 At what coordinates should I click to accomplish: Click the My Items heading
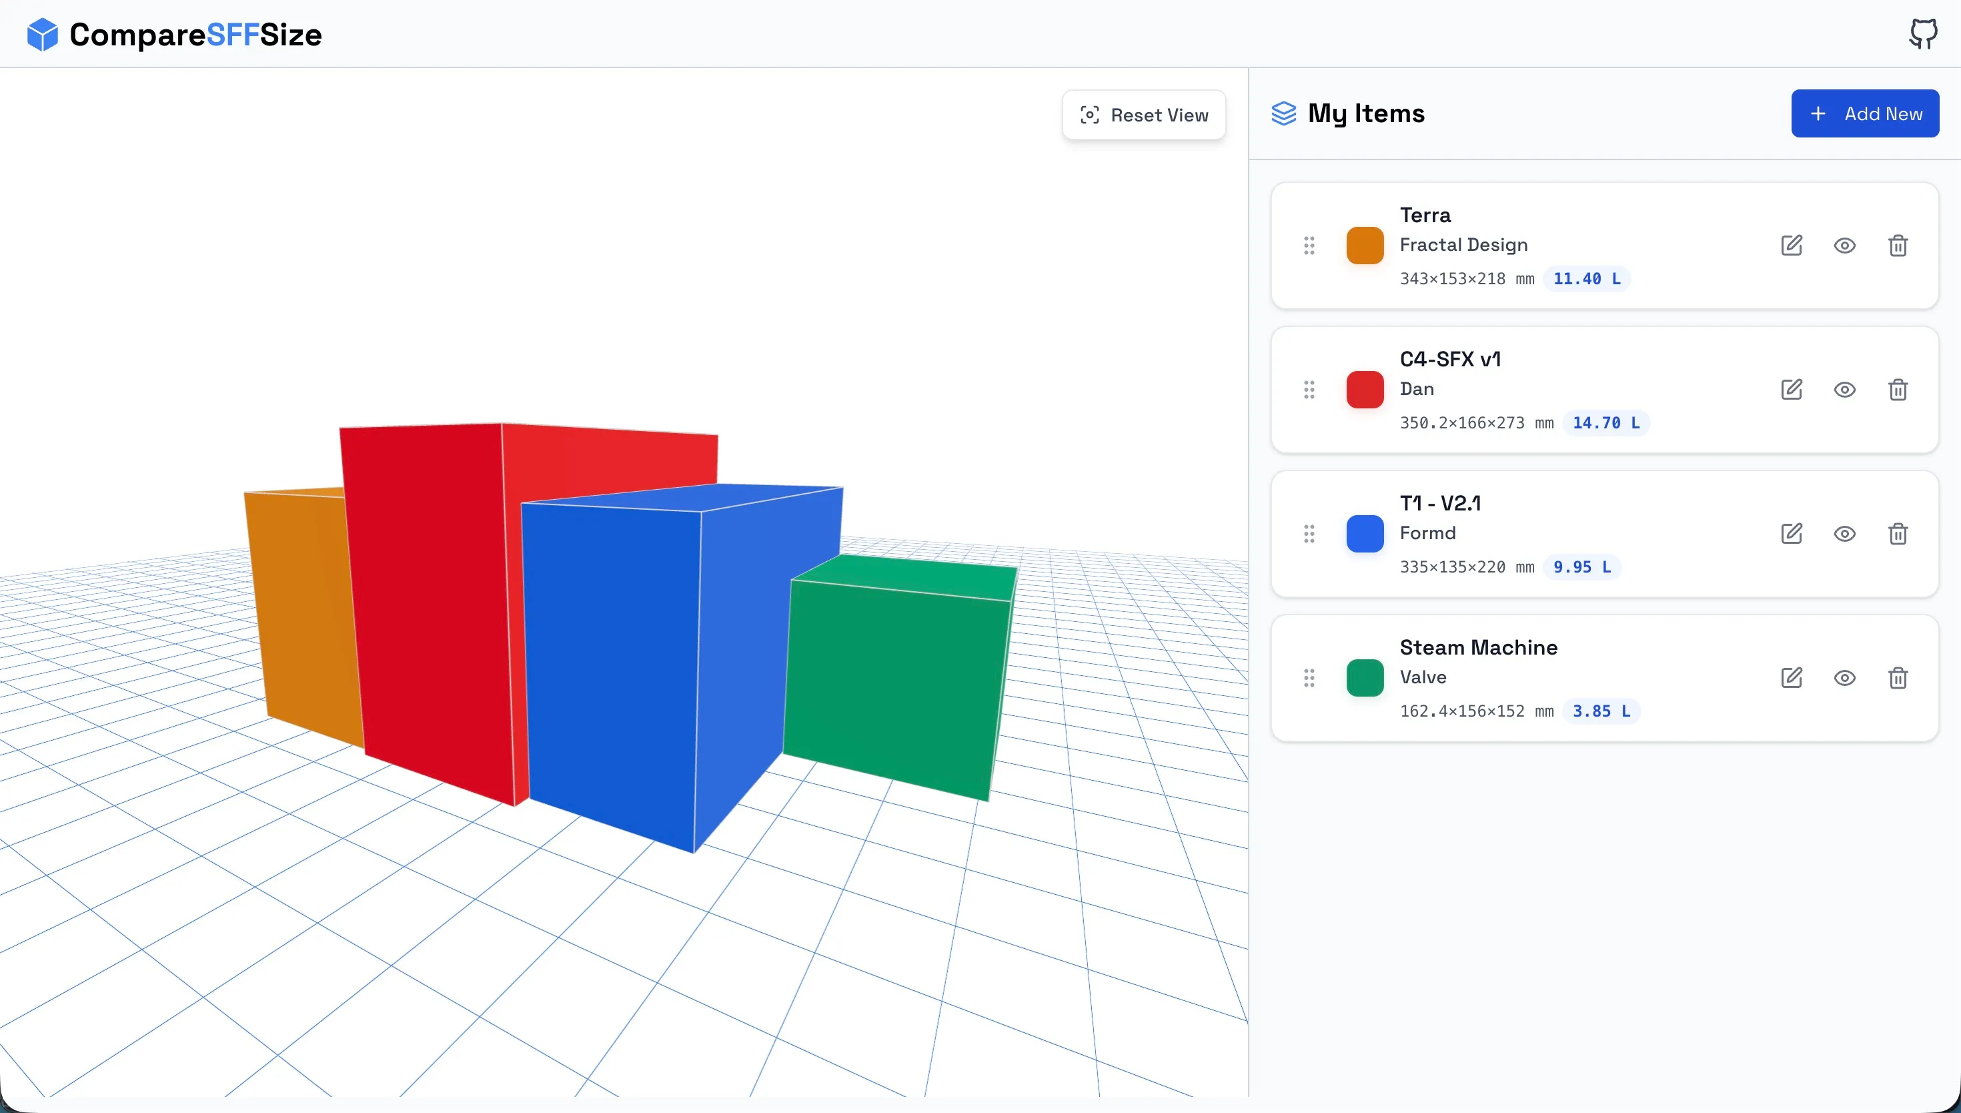coord(1366,113)
